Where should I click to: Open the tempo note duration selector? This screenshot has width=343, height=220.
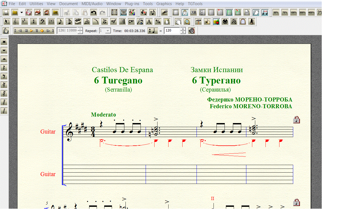tap(153, 31)
